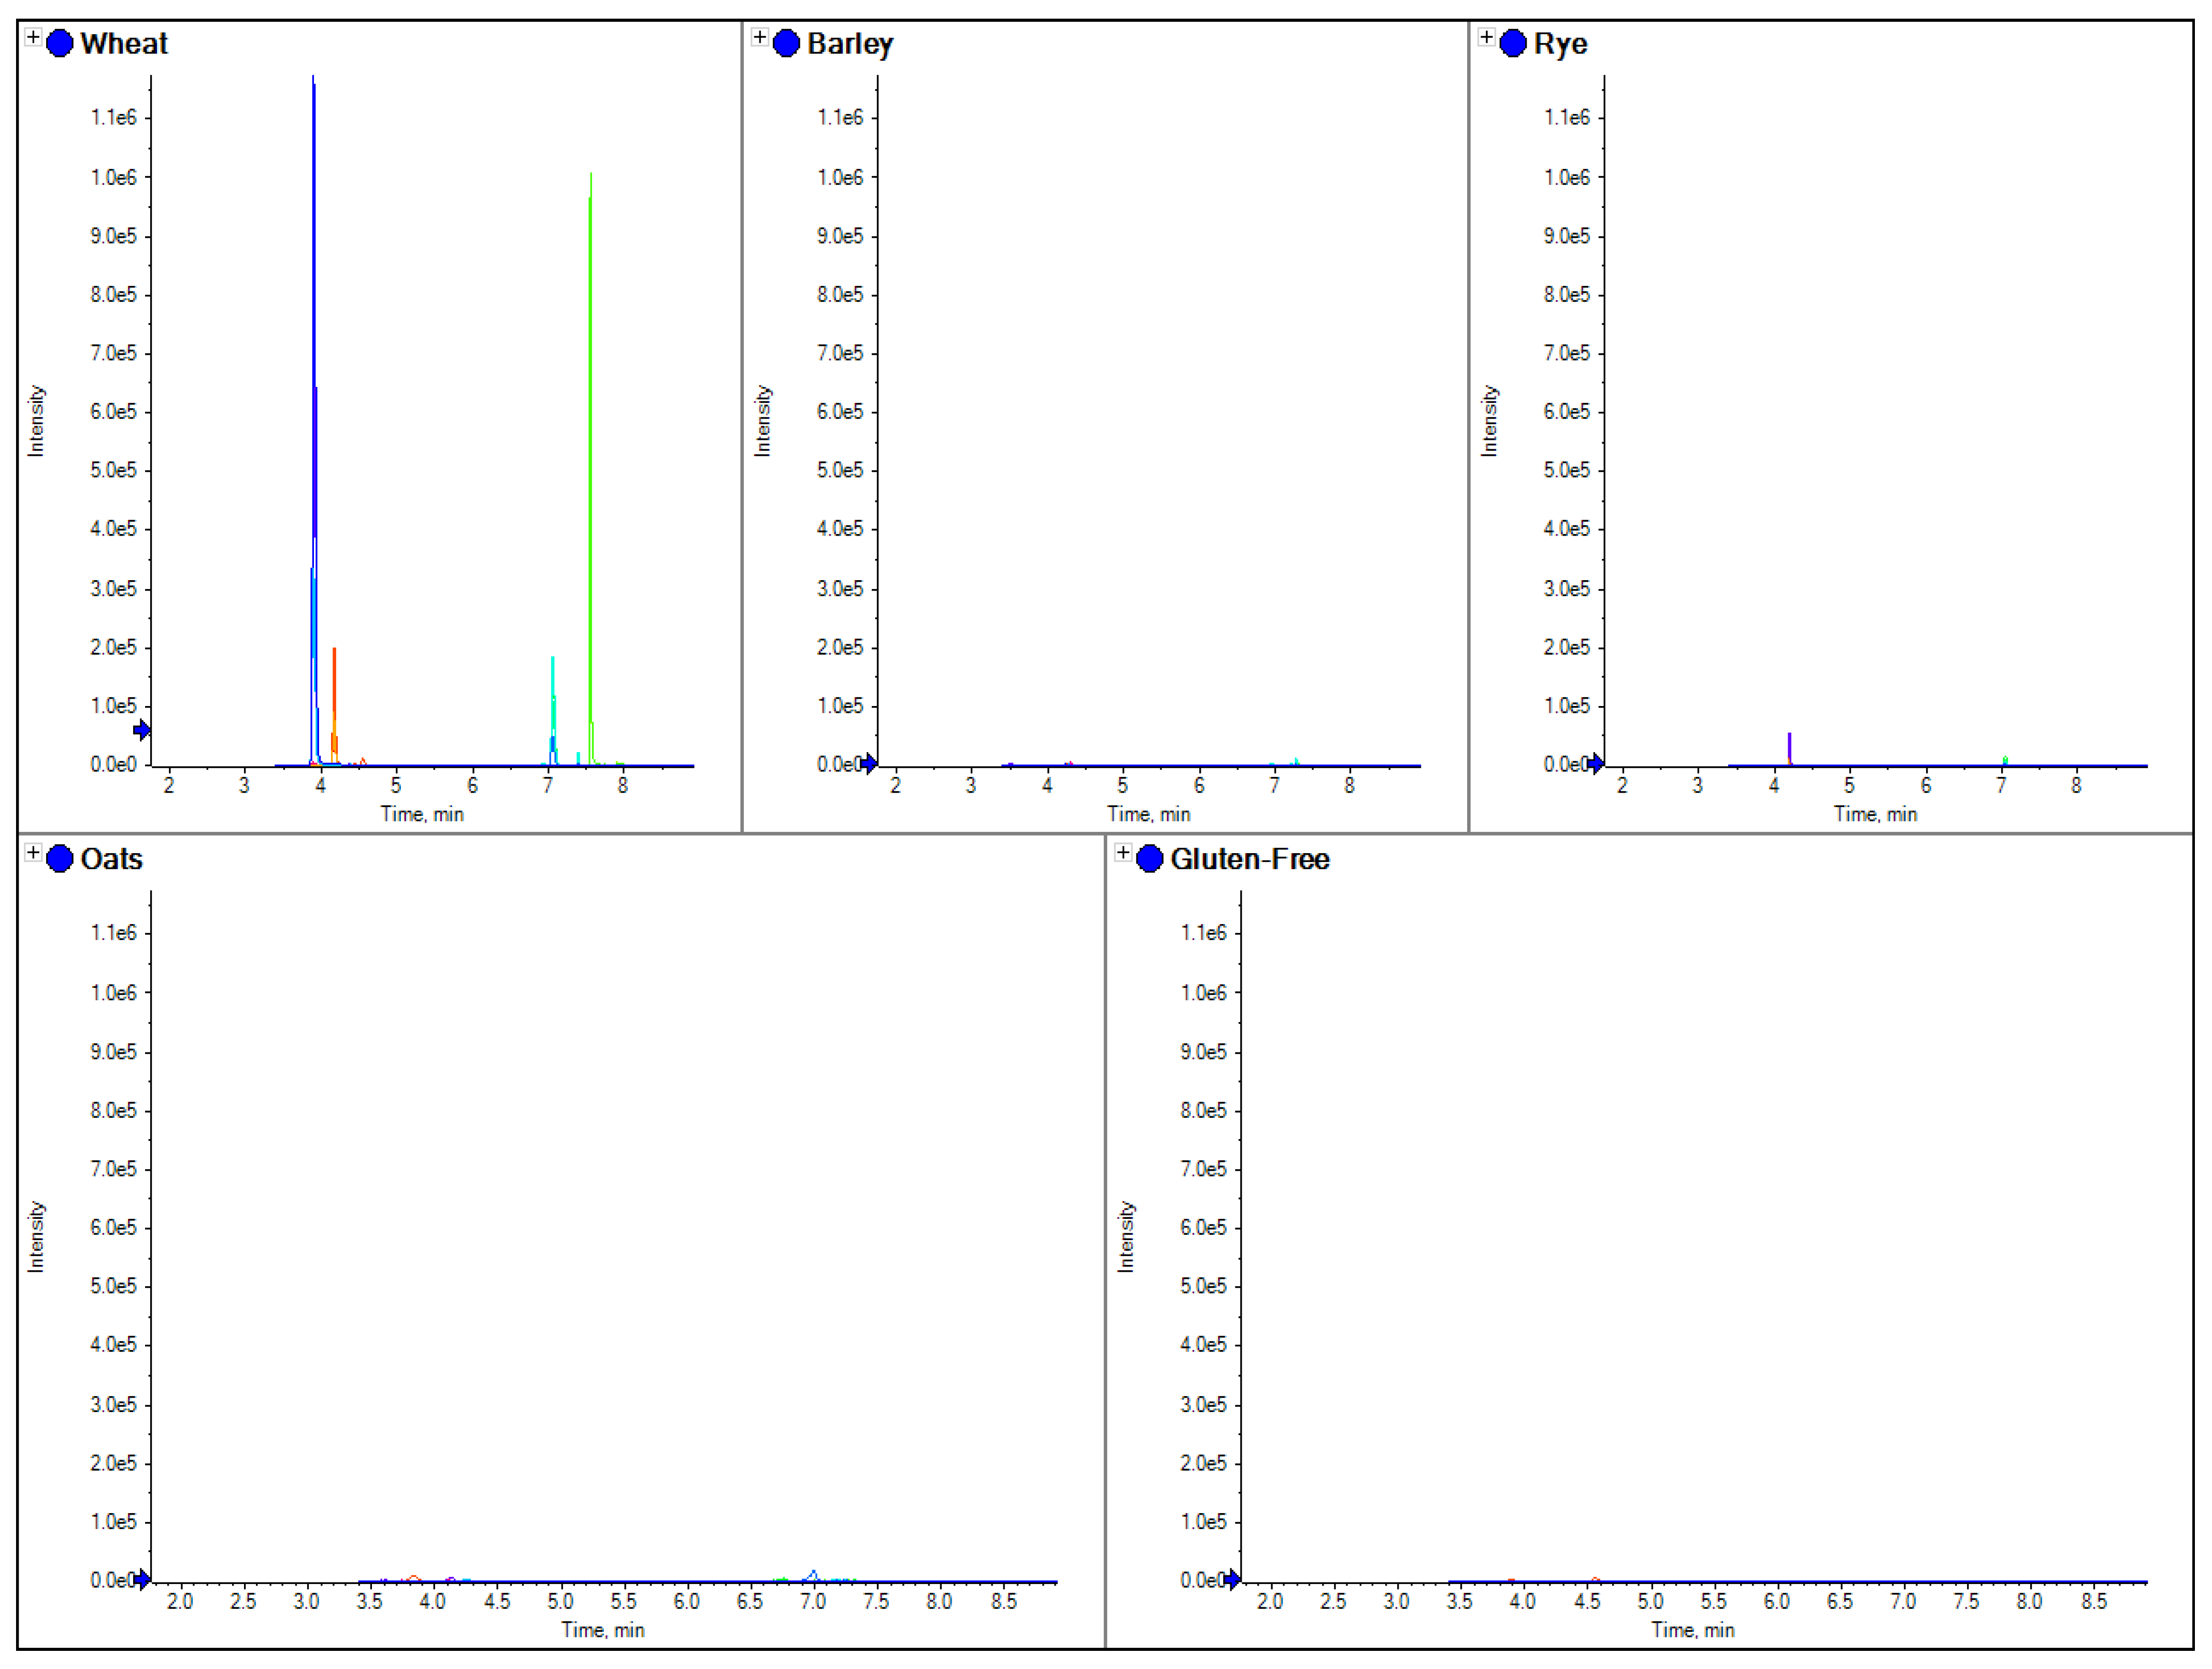The image size is (2212, 1669).
Task: Select the Wheat pane title
Action: [124, 44]
